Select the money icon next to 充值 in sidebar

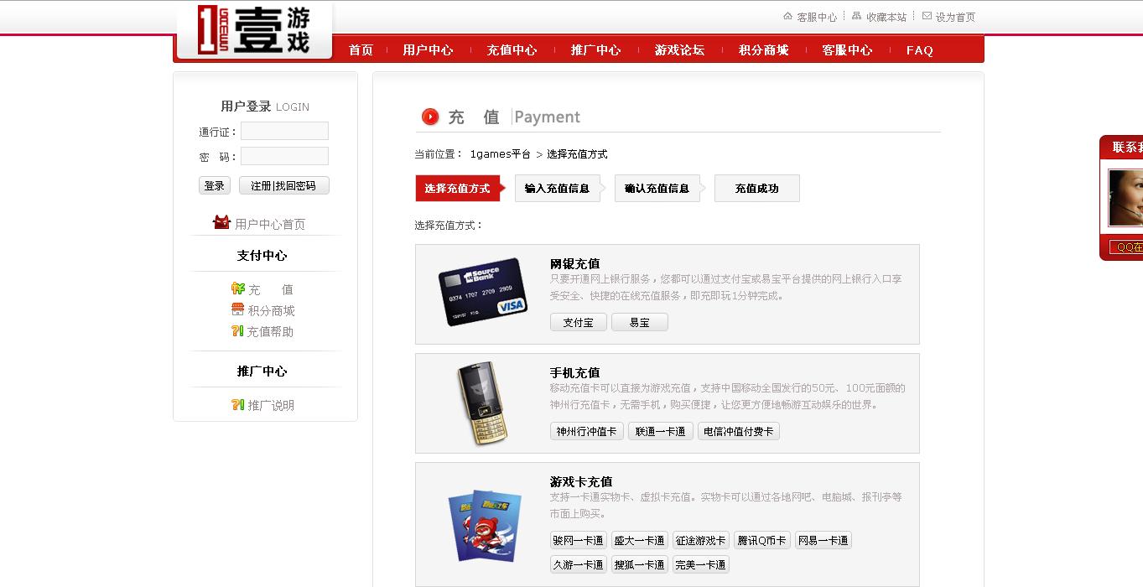(x=237, y=288)
